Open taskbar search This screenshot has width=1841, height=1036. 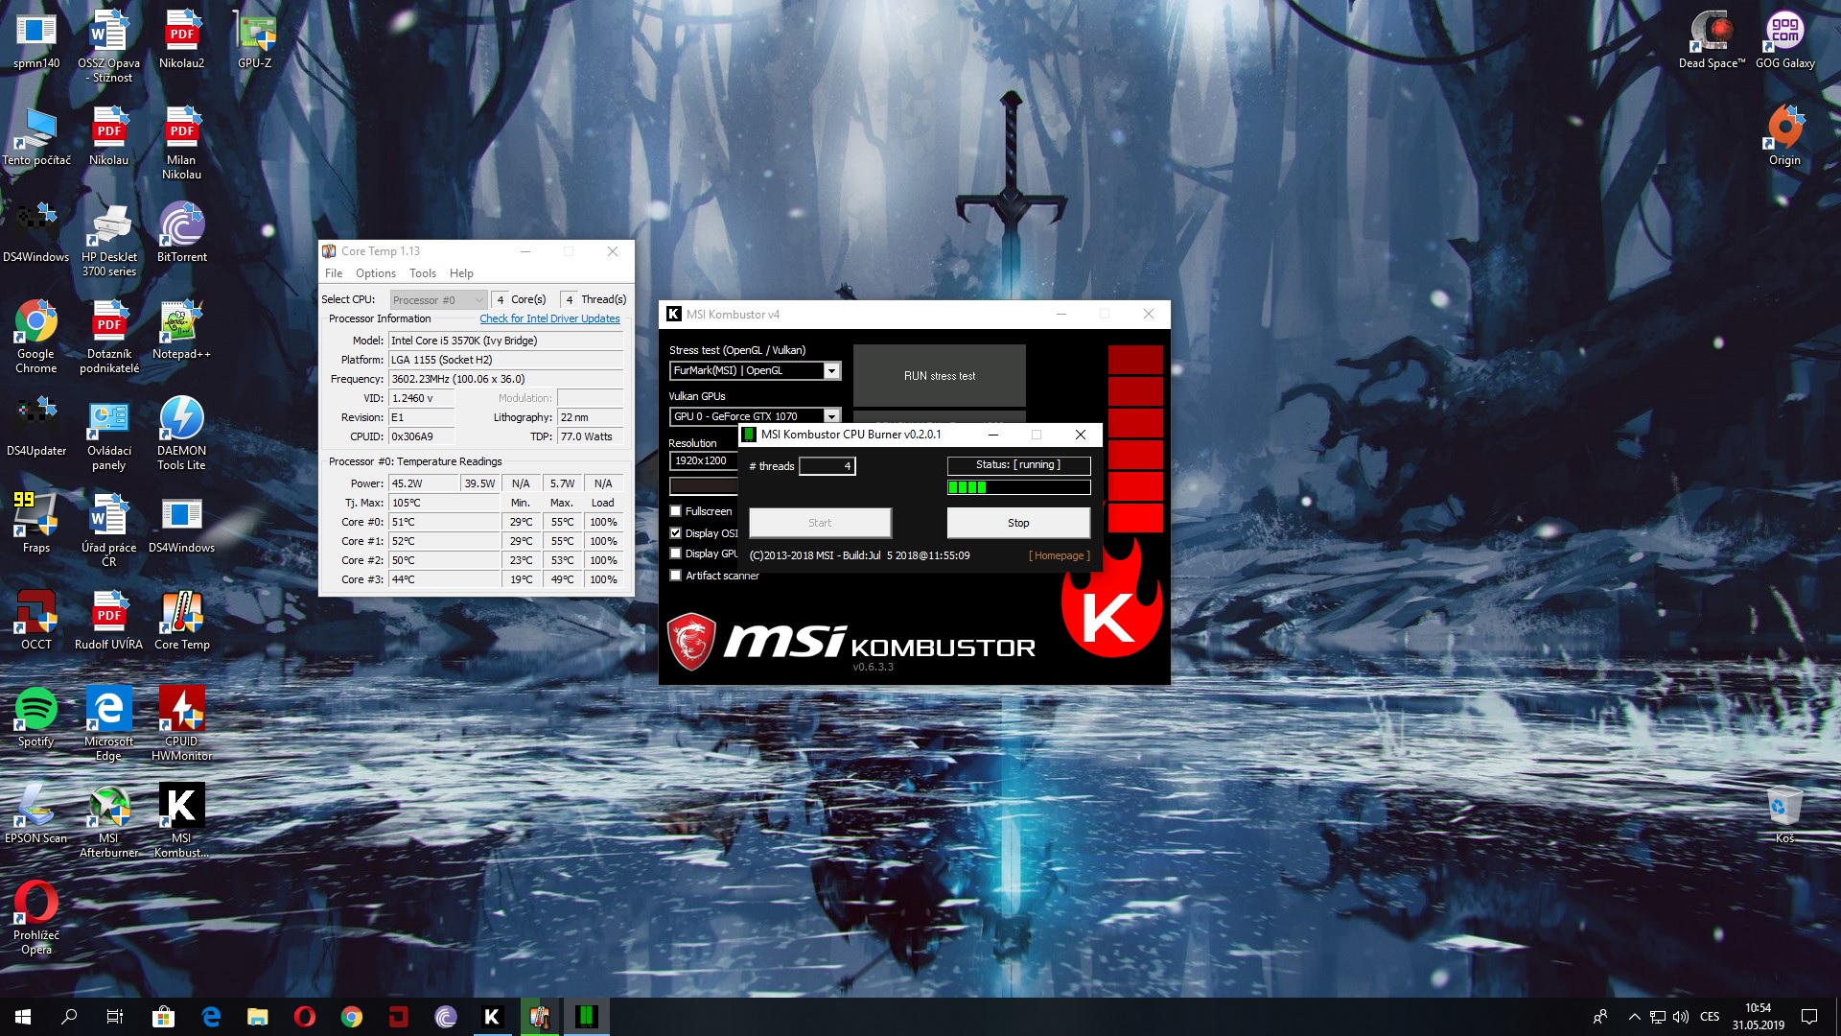click(69, 1017)
